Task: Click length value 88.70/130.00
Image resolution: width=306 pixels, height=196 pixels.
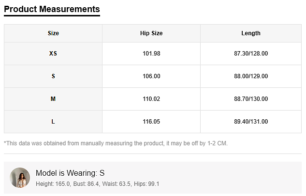Action: (x=250, y=99)
